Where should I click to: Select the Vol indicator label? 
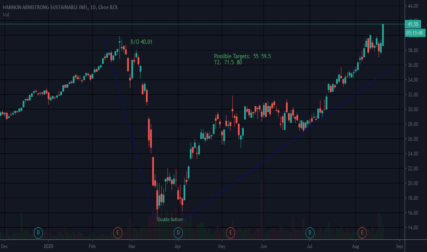tap(5, 15)
